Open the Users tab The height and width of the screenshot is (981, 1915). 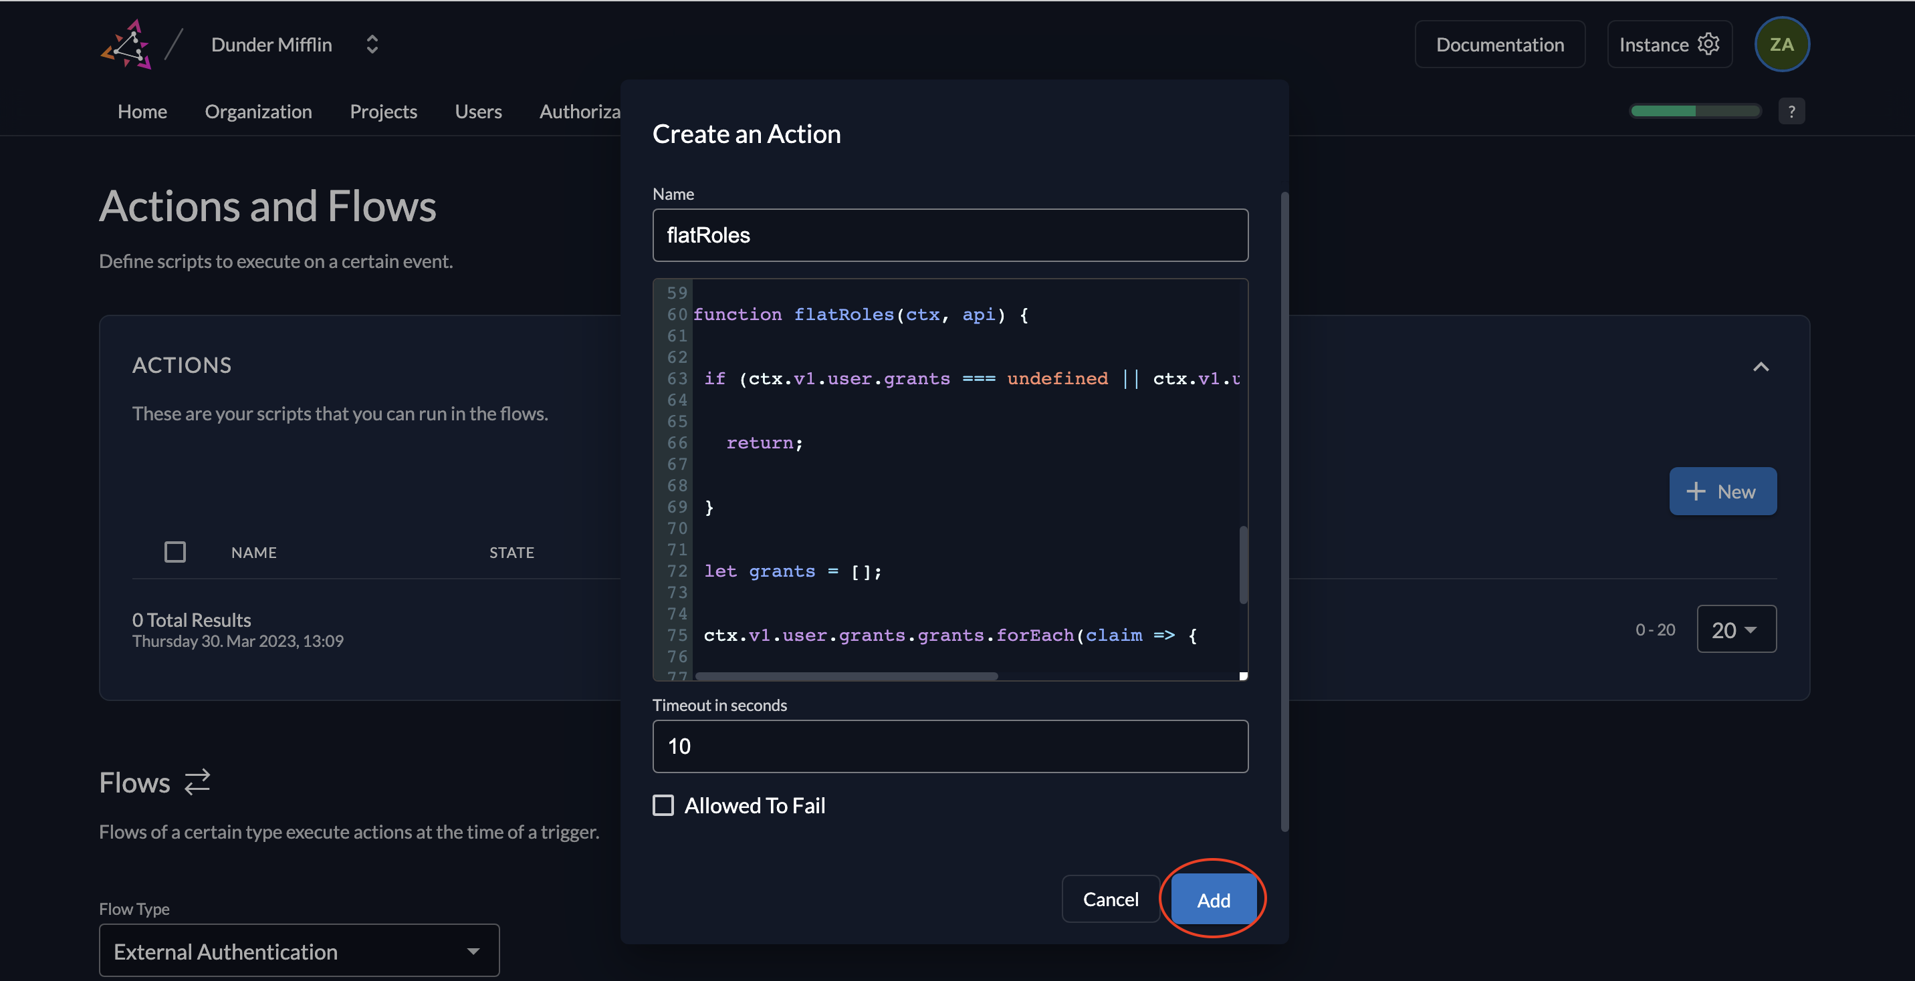pos(478,112)
